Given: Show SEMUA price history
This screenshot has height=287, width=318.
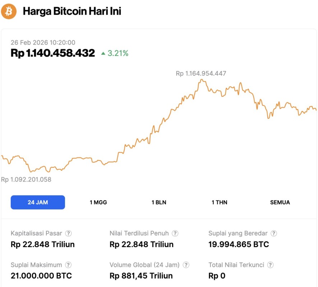Looking at the screenshot, I should (x=280, y=202).
